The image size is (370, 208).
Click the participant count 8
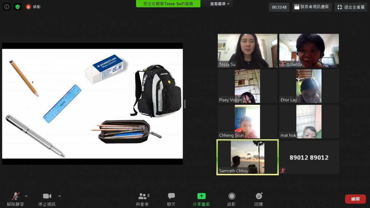(x=148, y=195)
